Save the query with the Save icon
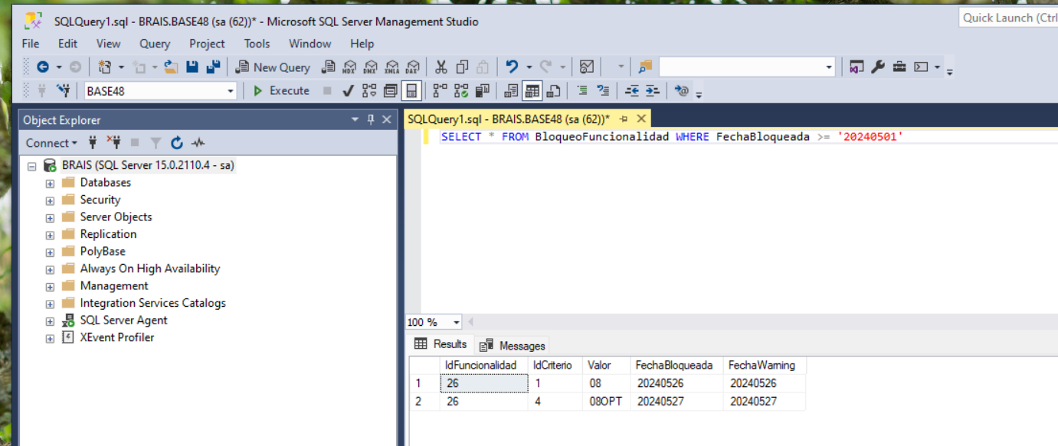This screenshot has height=446, width=1058. [192, 67]
